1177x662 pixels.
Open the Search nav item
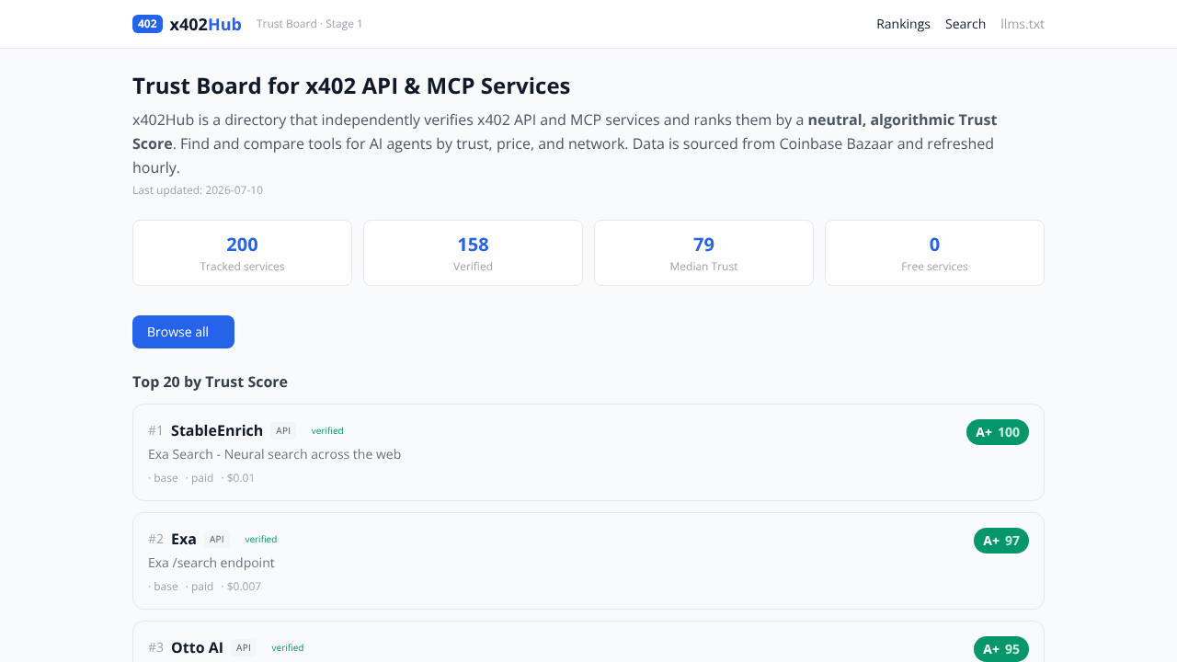point(966,24)
